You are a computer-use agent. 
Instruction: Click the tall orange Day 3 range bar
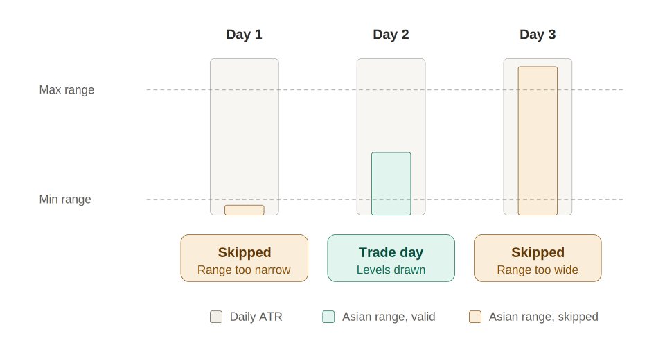tap(538, 141)
